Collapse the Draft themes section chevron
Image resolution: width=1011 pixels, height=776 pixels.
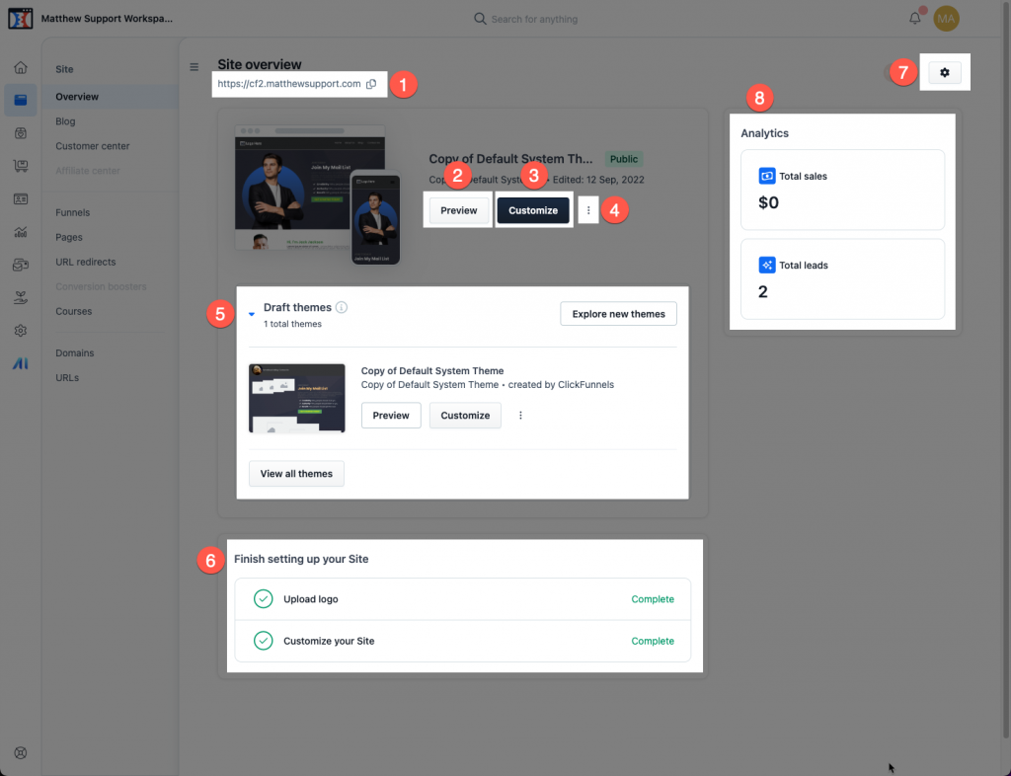251,313
